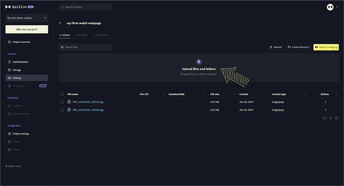The width and height of the screenshot is (344, 186).
Task: Click the Service monitor icon
Action: 9,114
